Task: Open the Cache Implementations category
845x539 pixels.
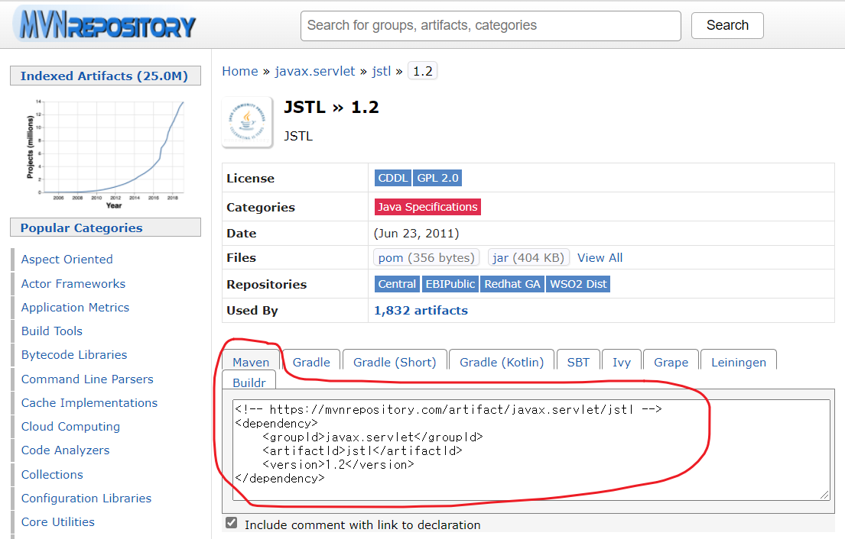Action: [x=89, y=403]
